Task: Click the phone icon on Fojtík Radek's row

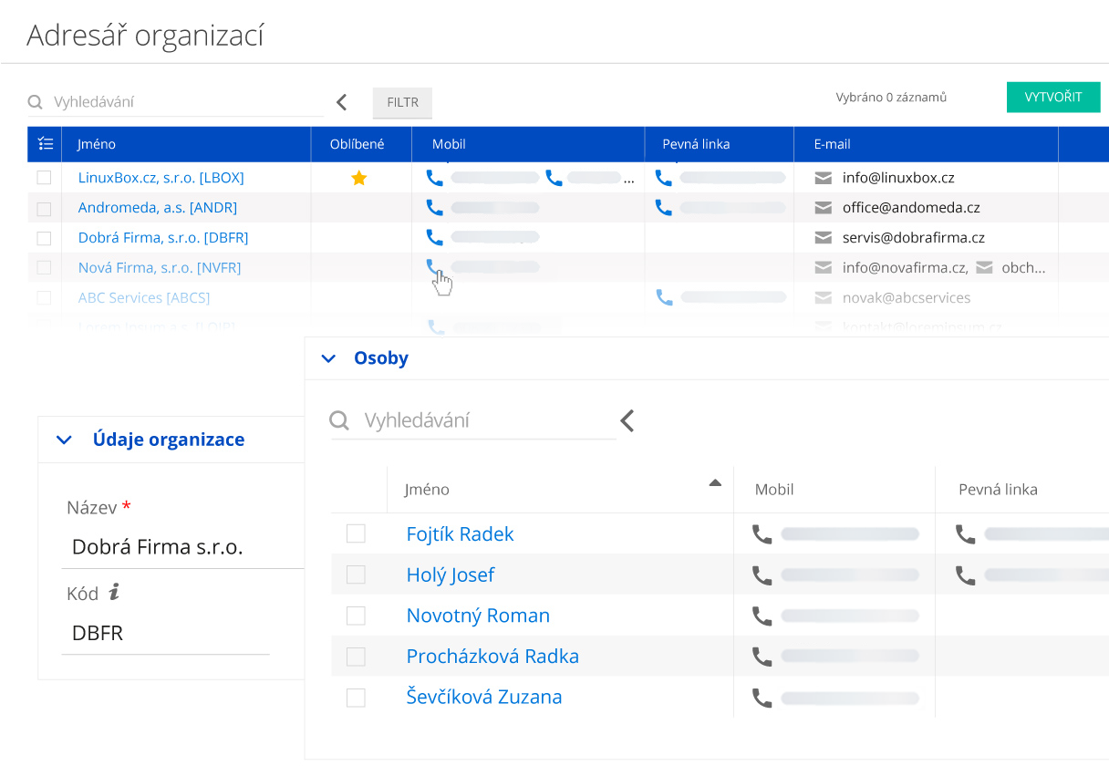Action: 762,533
